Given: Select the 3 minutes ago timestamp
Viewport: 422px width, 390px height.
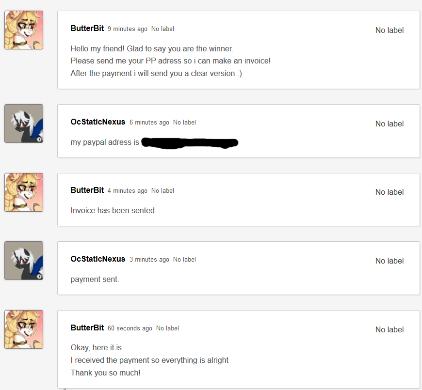Looking at the screenshot, I should pyautogui.click(x=149, y=259).
